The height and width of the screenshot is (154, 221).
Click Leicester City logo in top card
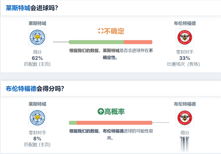(37, 37)
